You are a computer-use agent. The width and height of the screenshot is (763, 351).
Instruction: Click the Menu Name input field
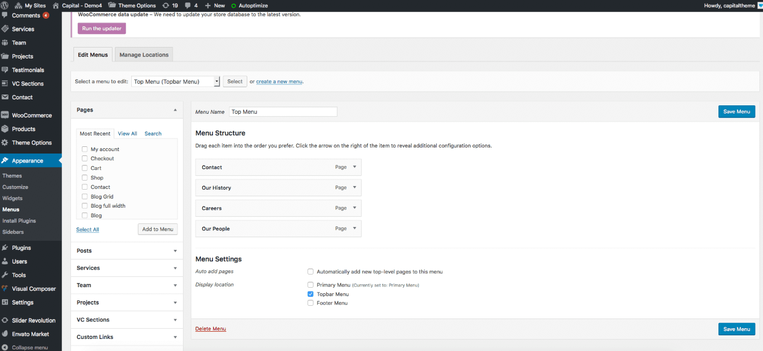283,111
